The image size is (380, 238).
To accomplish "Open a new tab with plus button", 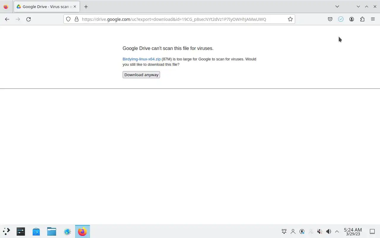I will click(86, 7).
